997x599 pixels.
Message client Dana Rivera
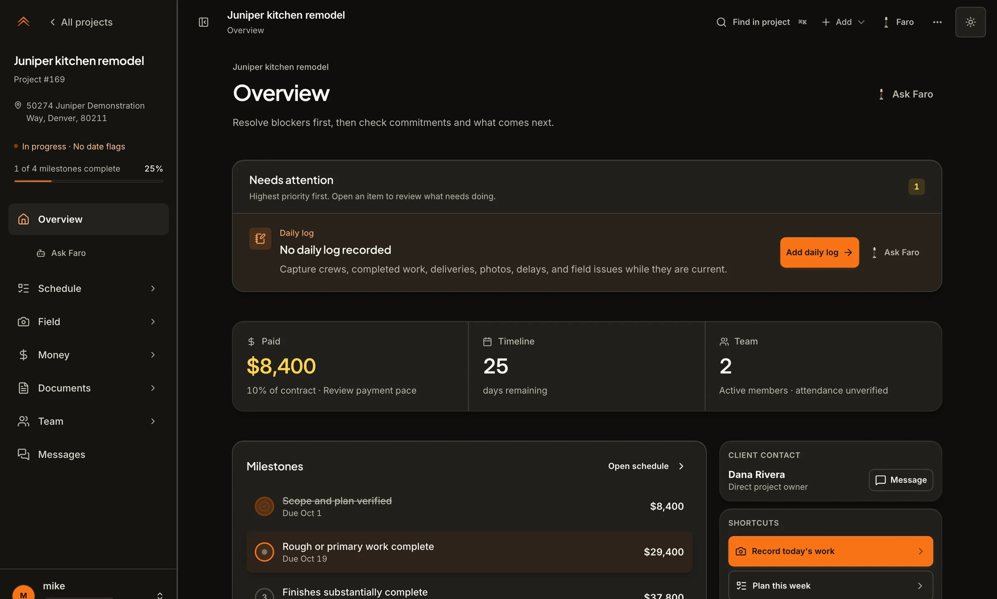coord(901,480)
